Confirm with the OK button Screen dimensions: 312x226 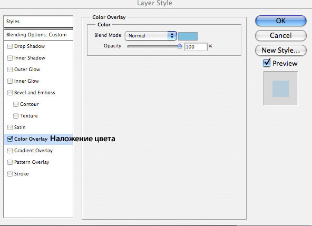[x=280, y=21]
